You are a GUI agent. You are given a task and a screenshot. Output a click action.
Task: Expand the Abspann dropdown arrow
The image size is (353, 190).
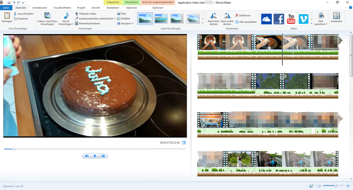(133, 23)
